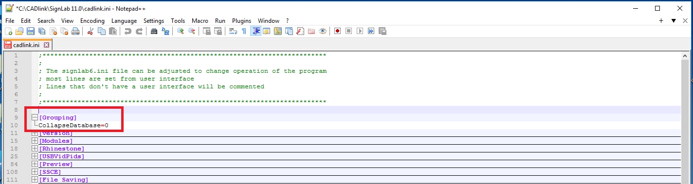Open the Encoding menu

(x=92, y=21)
